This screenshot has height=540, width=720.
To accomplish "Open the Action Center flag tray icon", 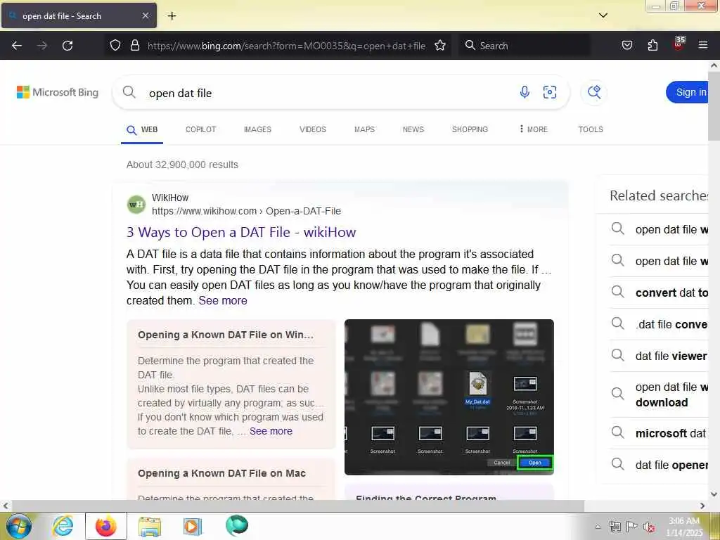I will point(632,527).
